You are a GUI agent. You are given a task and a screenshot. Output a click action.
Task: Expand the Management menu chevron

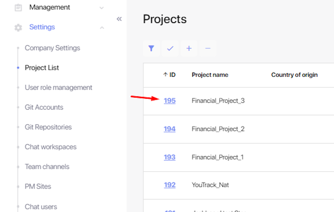pyautogui.click(x=102, y=8)
